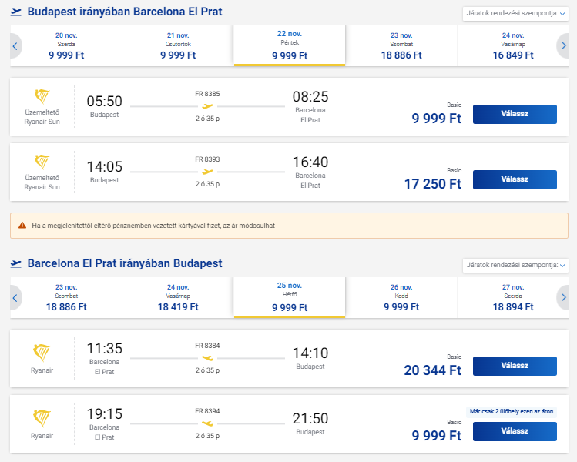Click the plane icon on FR 8394 route line
The image size is (577, 462).
click(x=207, y=423)
